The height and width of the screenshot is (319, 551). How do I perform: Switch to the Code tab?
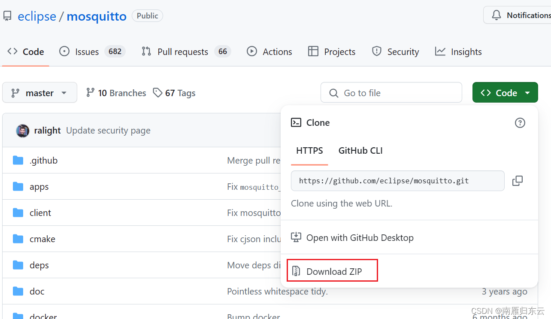26,52
